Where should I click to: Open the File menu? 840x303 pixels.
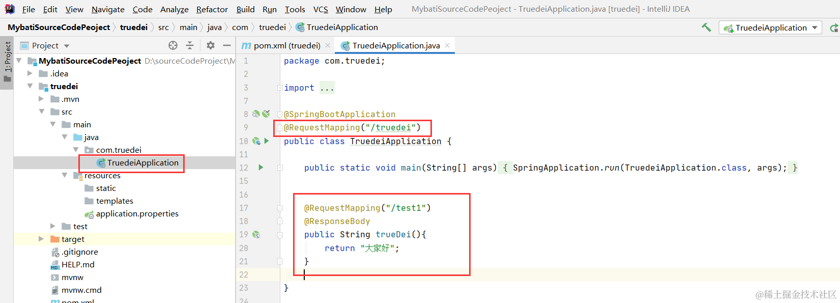28,9
